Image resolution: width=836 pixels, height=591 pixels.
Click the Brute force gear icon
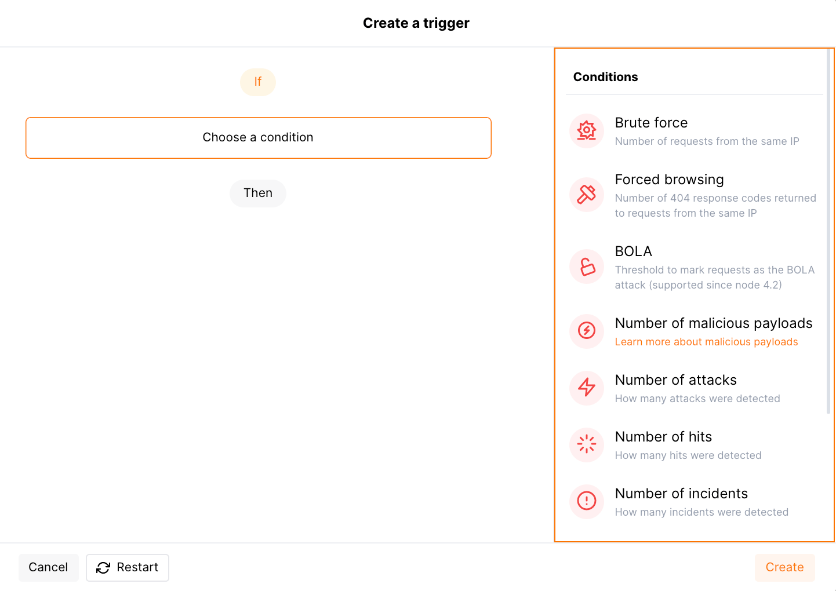tap(587, 131)
